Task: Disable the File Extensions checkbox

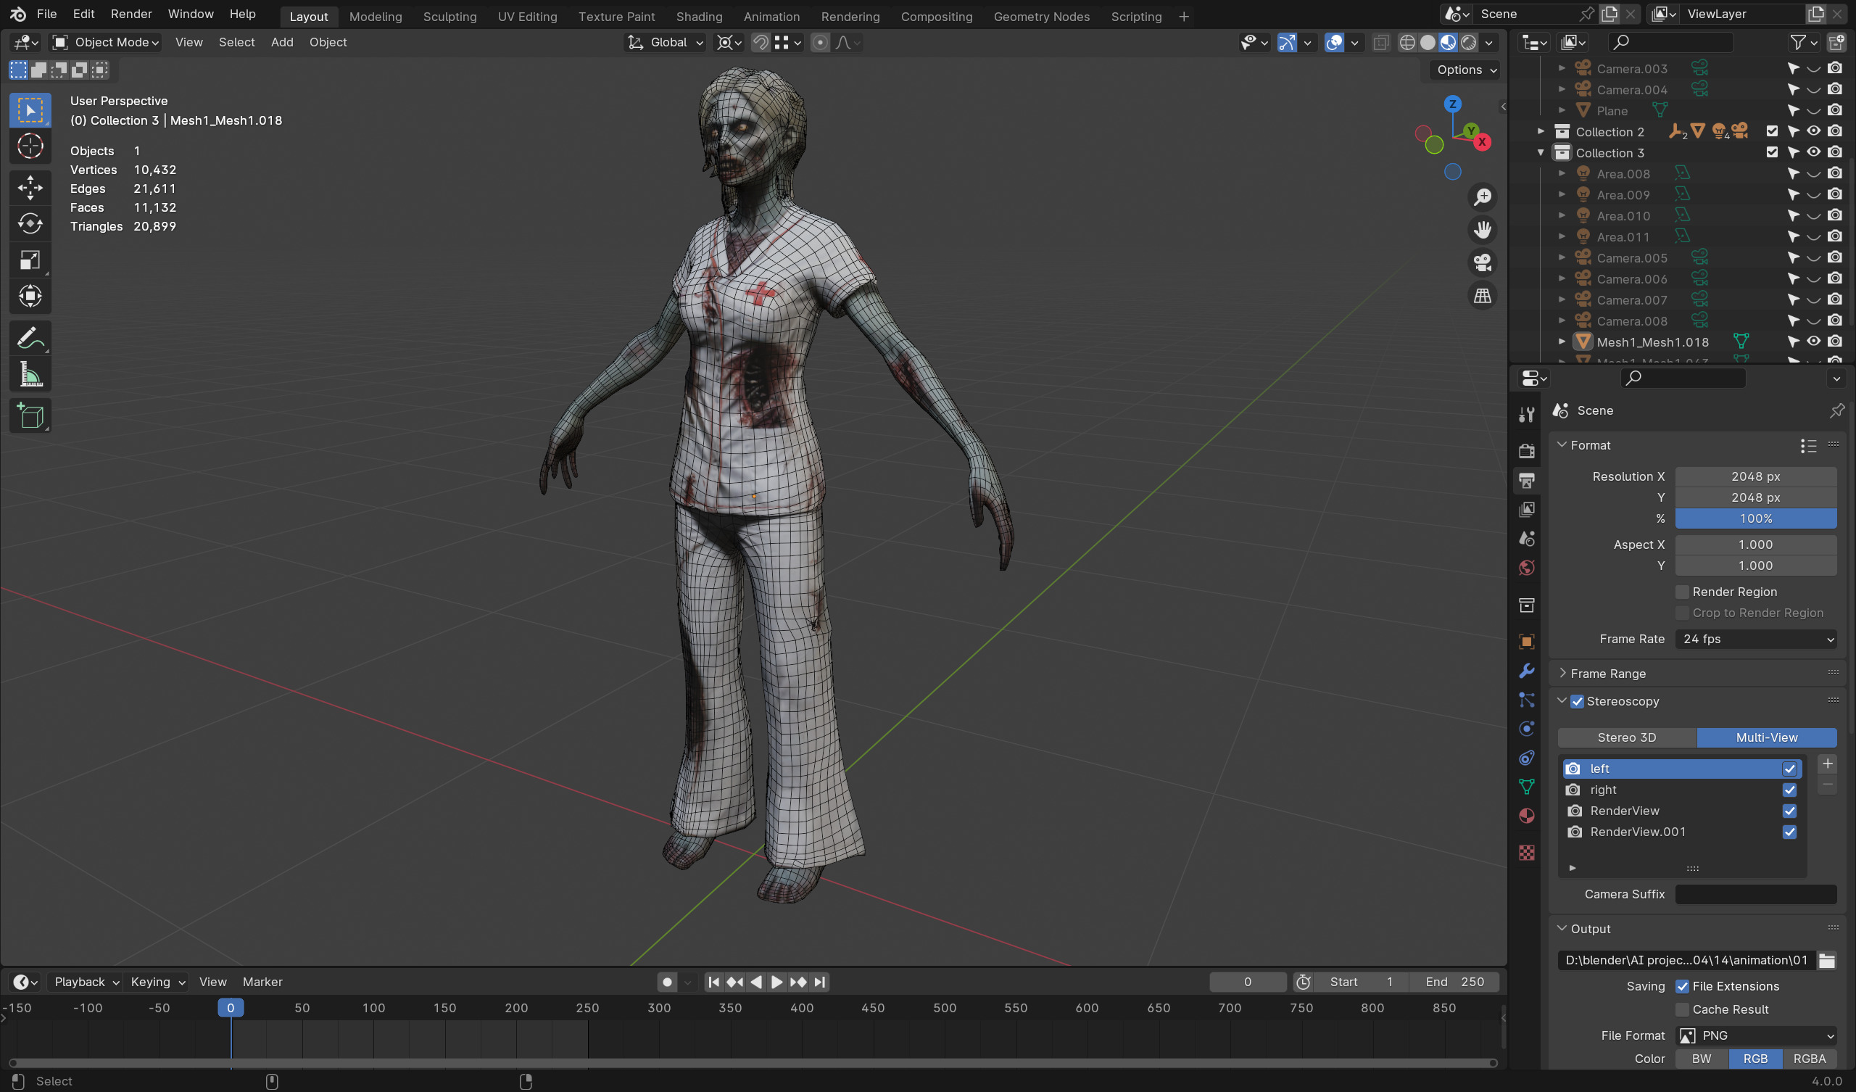Action: point(1682,986)
